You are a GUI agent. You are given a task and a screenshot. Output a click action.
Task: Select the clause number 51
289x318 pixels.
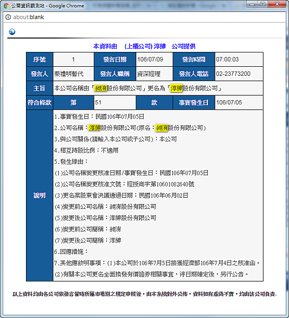tap(98, 102)
